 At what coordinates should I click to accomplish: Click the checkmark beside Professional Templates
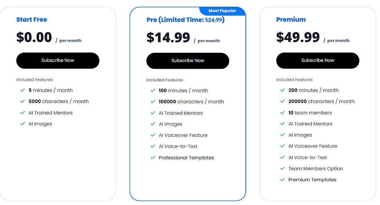152,158
